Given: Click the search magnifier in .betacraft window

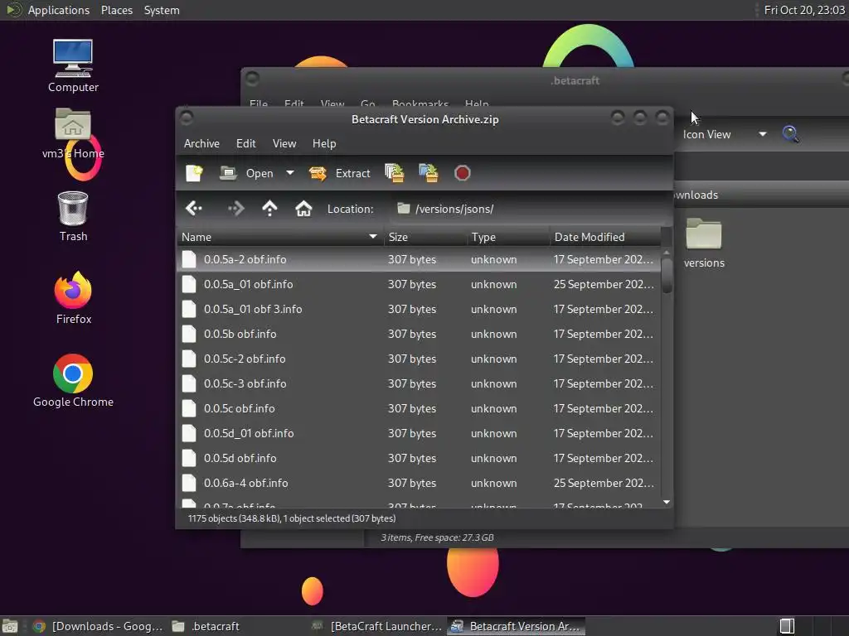Looking at the screenshot, I should (x=790, y=134).
